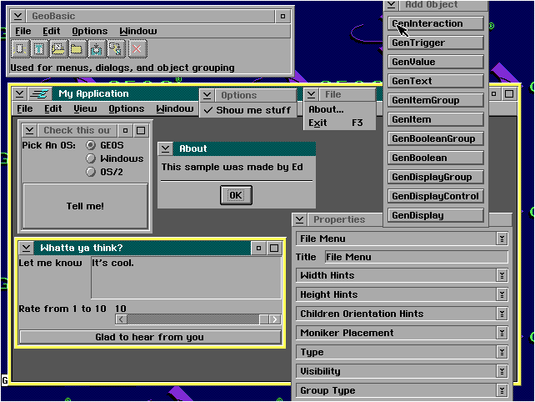Expand the Children Orientation Hints dropdown
The width and height of the screenshot is (535, 402).
coord(502,314)
